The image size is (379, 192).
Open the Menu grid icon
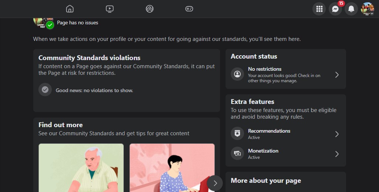click(319, 9)
